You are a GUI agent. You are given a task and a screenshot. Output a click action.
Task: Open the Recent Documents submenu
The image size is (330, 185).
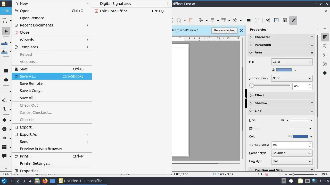click(x=52, y=25)
